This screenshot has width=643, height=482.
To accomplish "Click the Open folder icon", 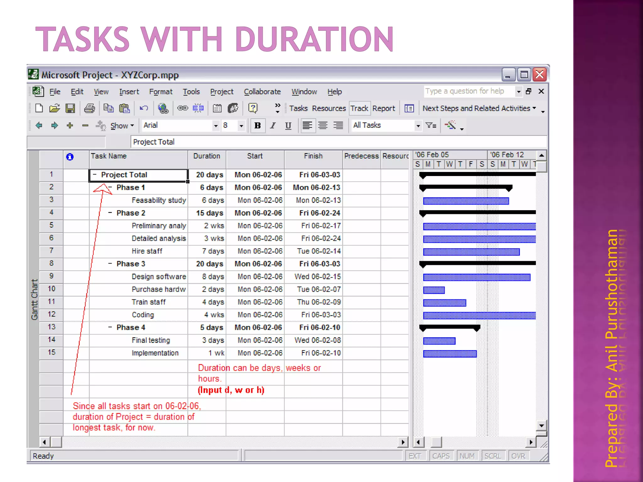I will (x=54, y=109).
